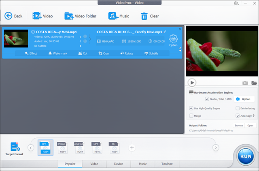Open the Cut tool
Image resolution: width=259 pixels, height=171 pixels.
83,53
